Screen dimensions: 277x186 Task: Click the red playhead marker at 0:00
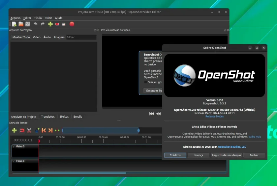tap(39, 141)
